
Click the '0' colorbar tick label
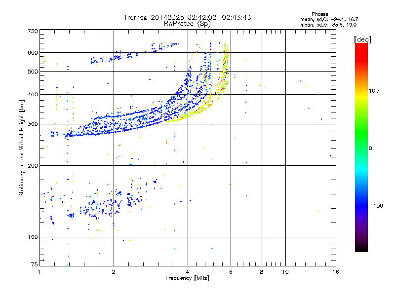[x=370, y=148]
